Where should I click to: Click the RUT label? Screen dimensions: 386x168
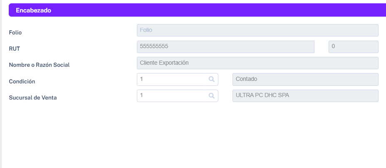tap(14, 49)
